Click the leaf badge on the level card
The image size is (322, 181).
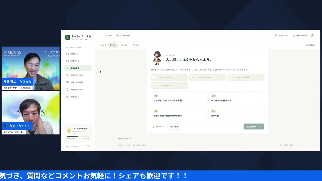tap(69, 131)
